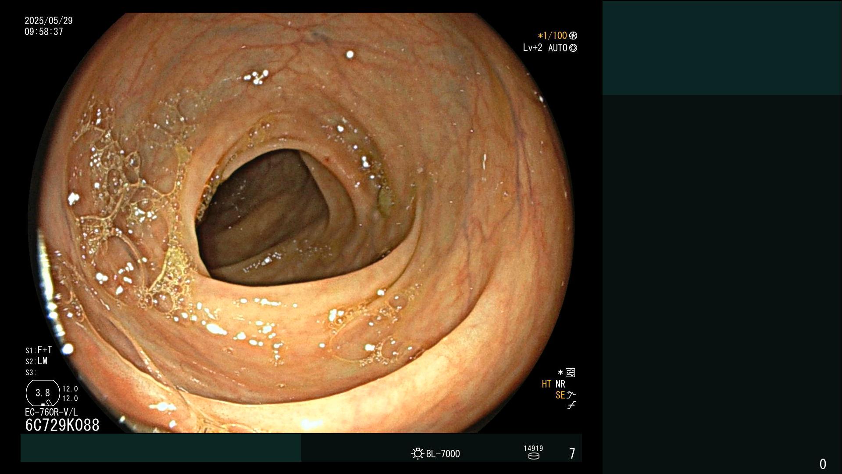Click the NR noise reduction indicator

(560, 384)
